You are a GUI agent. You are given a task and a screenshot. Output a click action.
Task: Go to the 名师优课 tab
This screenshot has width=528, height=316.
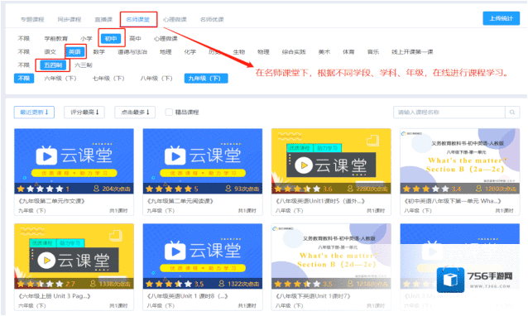pyautogui.click(x=212, y=20)
